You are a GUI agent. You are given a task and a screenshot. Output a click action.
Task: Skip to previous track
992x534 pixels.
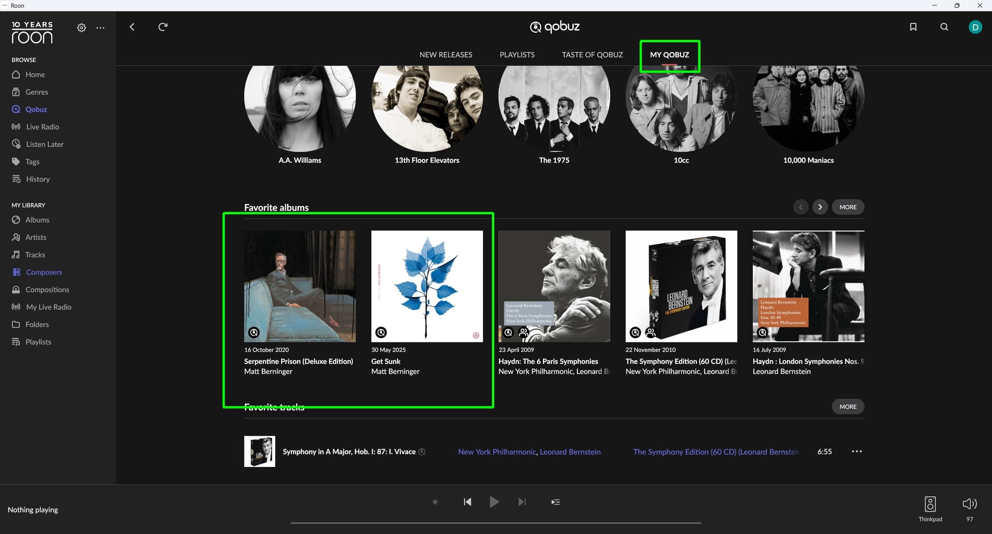467,502
